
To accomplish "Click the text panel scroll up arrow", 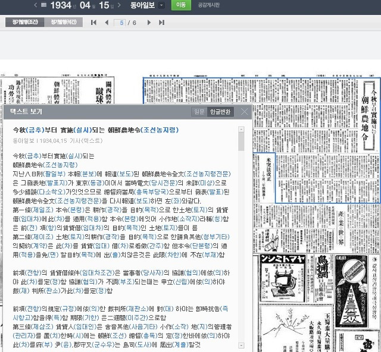I will pos(241,130).
